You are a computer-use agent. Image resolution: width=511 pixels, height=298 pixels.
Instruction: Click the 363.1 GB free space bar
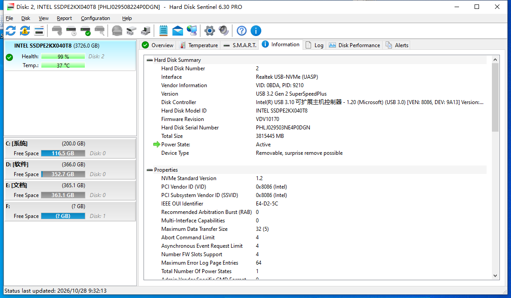click(x=63, y=195)
